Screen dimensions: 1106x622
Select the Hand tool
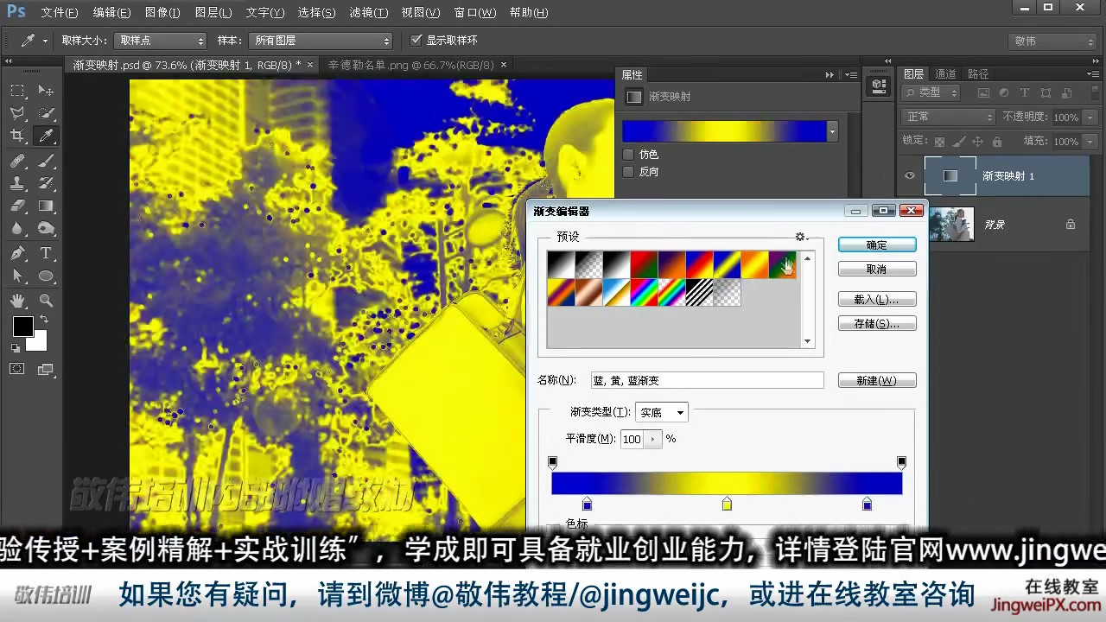tap(17, 301)
